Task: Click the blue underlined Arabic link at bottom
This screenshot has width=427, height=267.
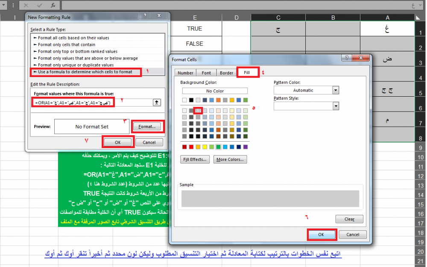Action: pos(193,254)
